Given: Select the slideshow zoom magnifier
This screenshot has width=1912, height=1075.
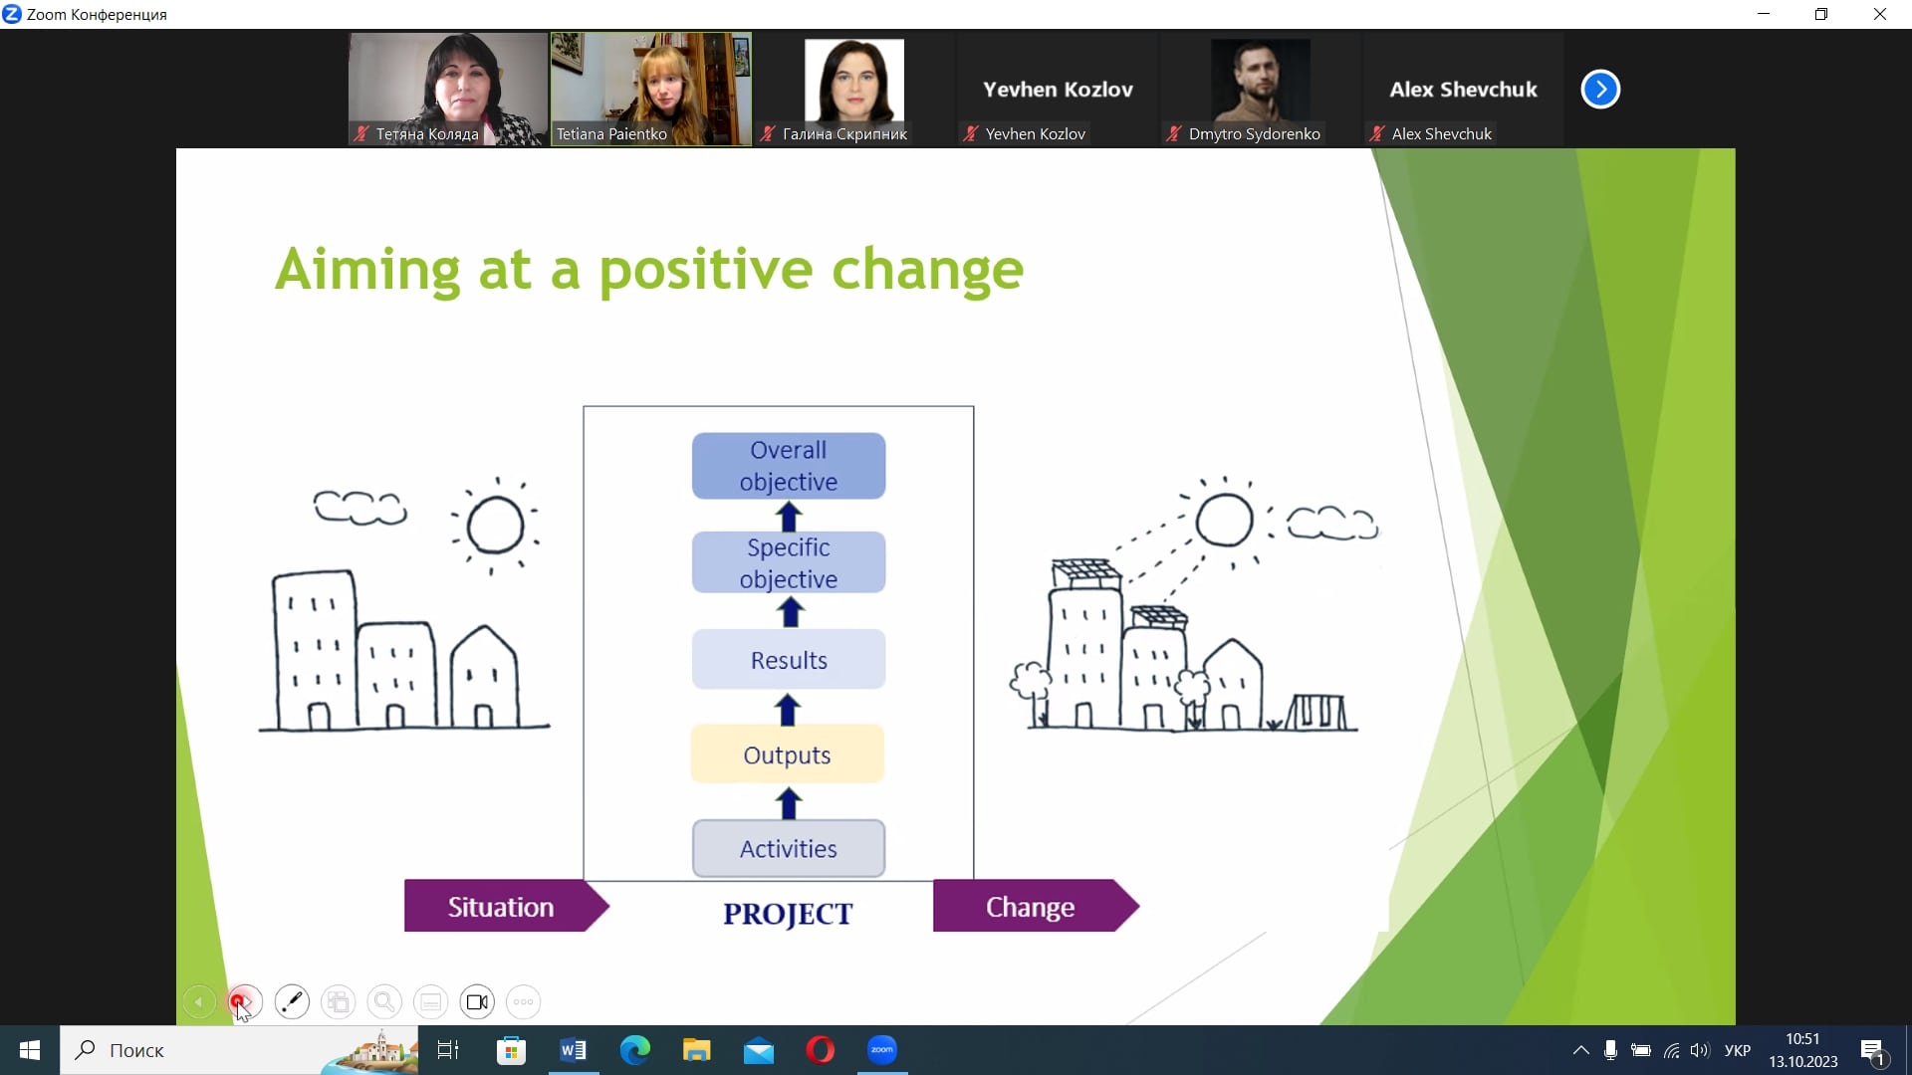Looking at the screenshot, I should click(x=384, y=1001).
